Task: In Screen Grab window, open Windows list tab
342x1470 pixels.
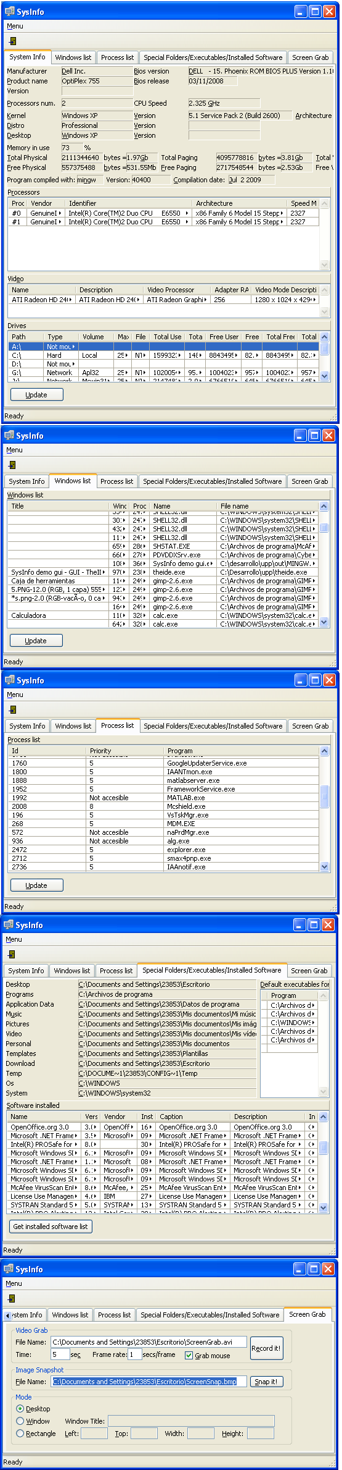Action: point(70,1315)
